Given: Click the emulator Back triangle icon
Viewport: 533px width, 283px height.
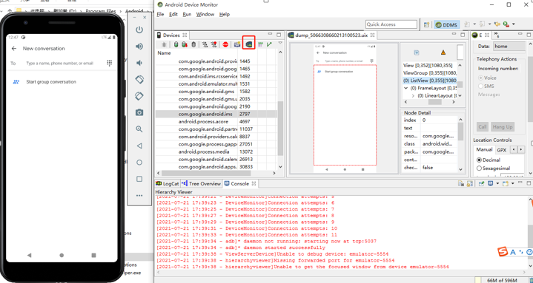Looking at the screenshot, I should [139, 146].
